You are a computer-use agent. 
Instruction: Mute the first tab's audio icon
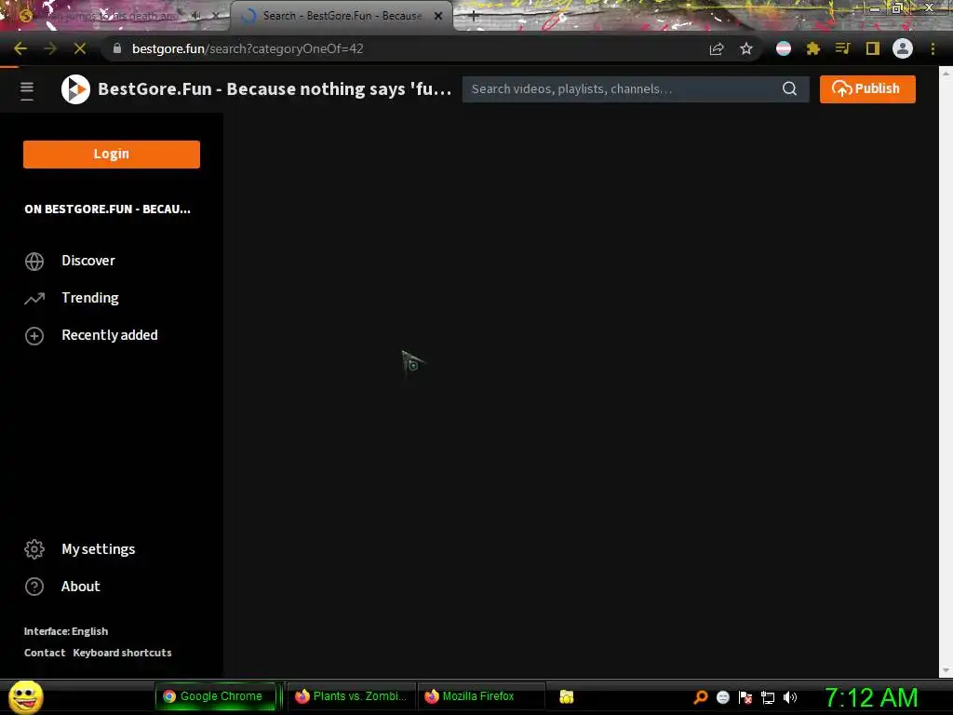point(196,16)
